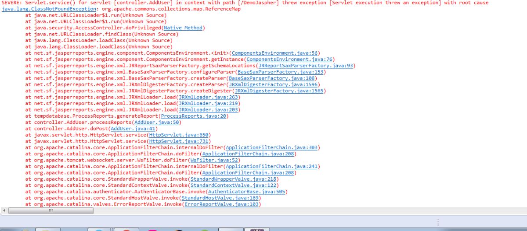Click tempdatabase.ProcessReports.generateReport text
Image resolution: width=527 pixels, height=231 pixels.
pyautogui.click(x=96, y=116)
